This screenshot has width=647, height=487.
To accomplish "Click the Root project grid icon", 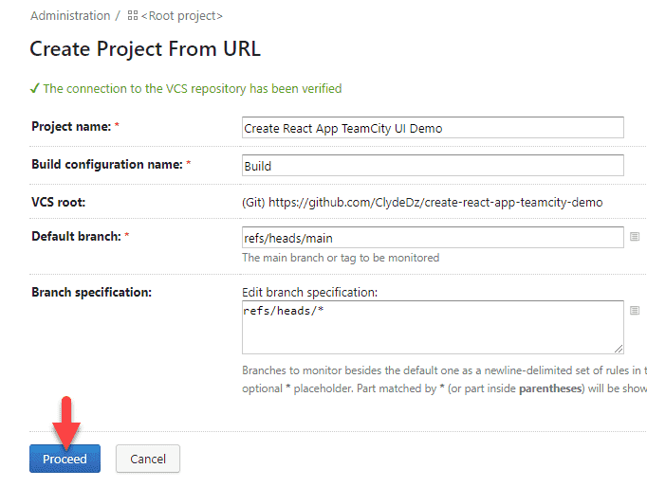I will [133, 16].
